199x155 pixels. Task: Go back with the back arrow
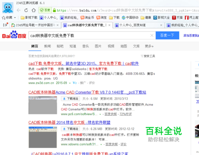click(19, 10)
